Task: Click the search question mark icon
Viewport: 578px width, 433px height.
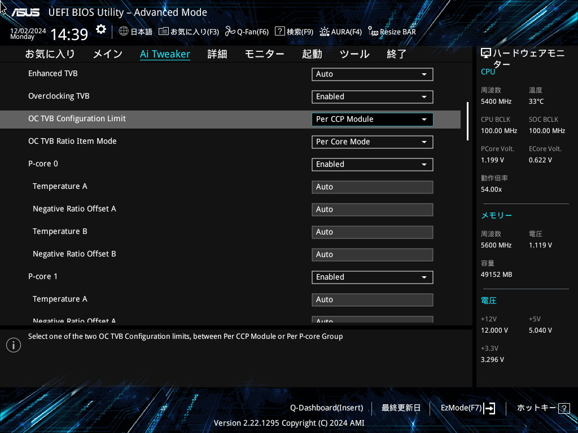Action: tap(280, 32)
